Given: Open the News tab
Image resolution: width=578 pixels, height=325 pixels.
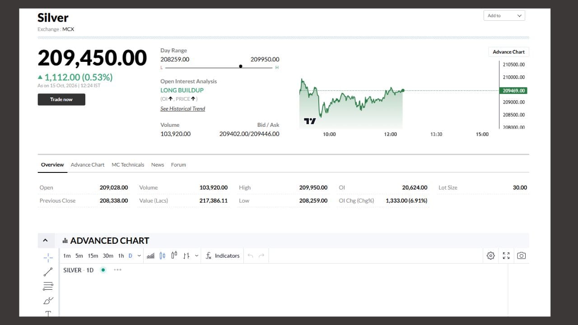Looking at the screenshot, I should coord(158,165).
